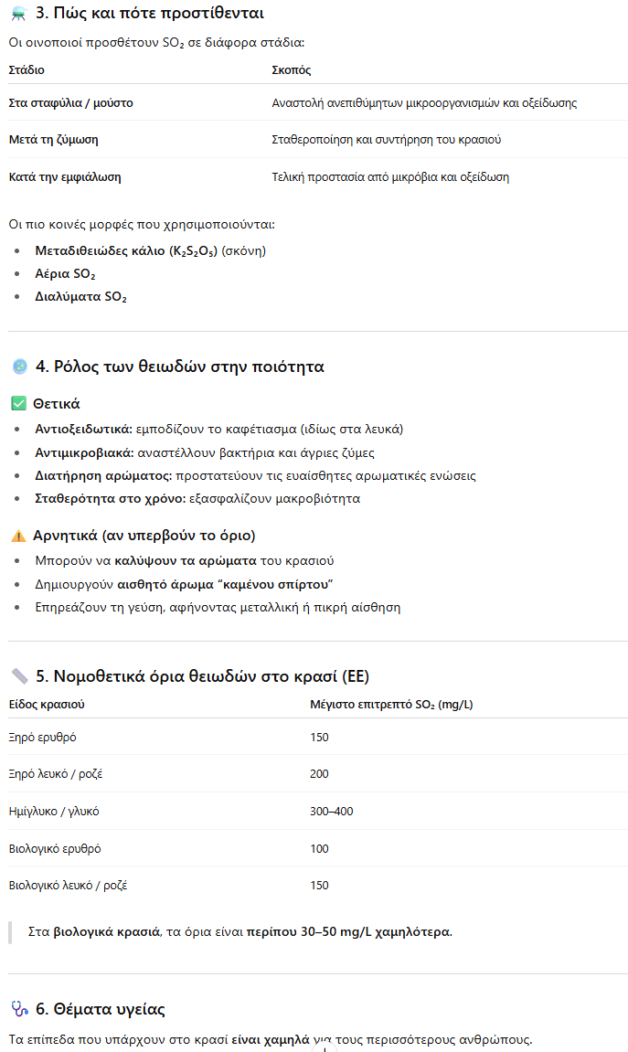This screenshot has height=1052, width=628.
Task: Click the warning triangle icon next to Αρνητικά
Action: 18,536
